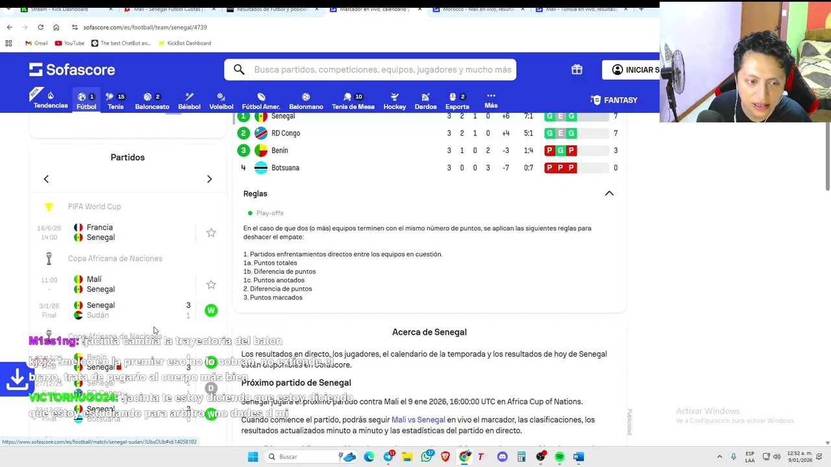Image resolution: width=831 pixels, height=467 pixels.
Task: Select the Fútbol Amer. sport icon
Action: click(261, 100)
